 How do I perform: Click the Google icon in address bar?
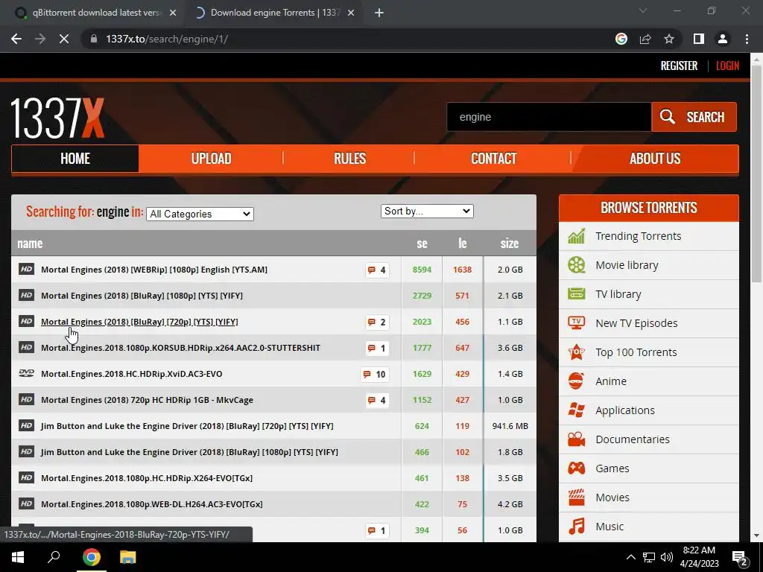pos(621,39)
